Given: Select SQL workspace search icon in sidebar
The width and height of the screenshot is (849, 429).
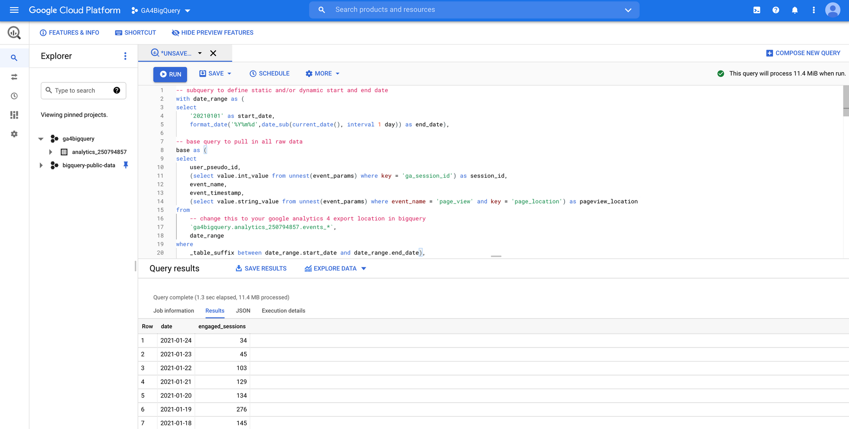Looking at the screenshot, I should point(14,58).
